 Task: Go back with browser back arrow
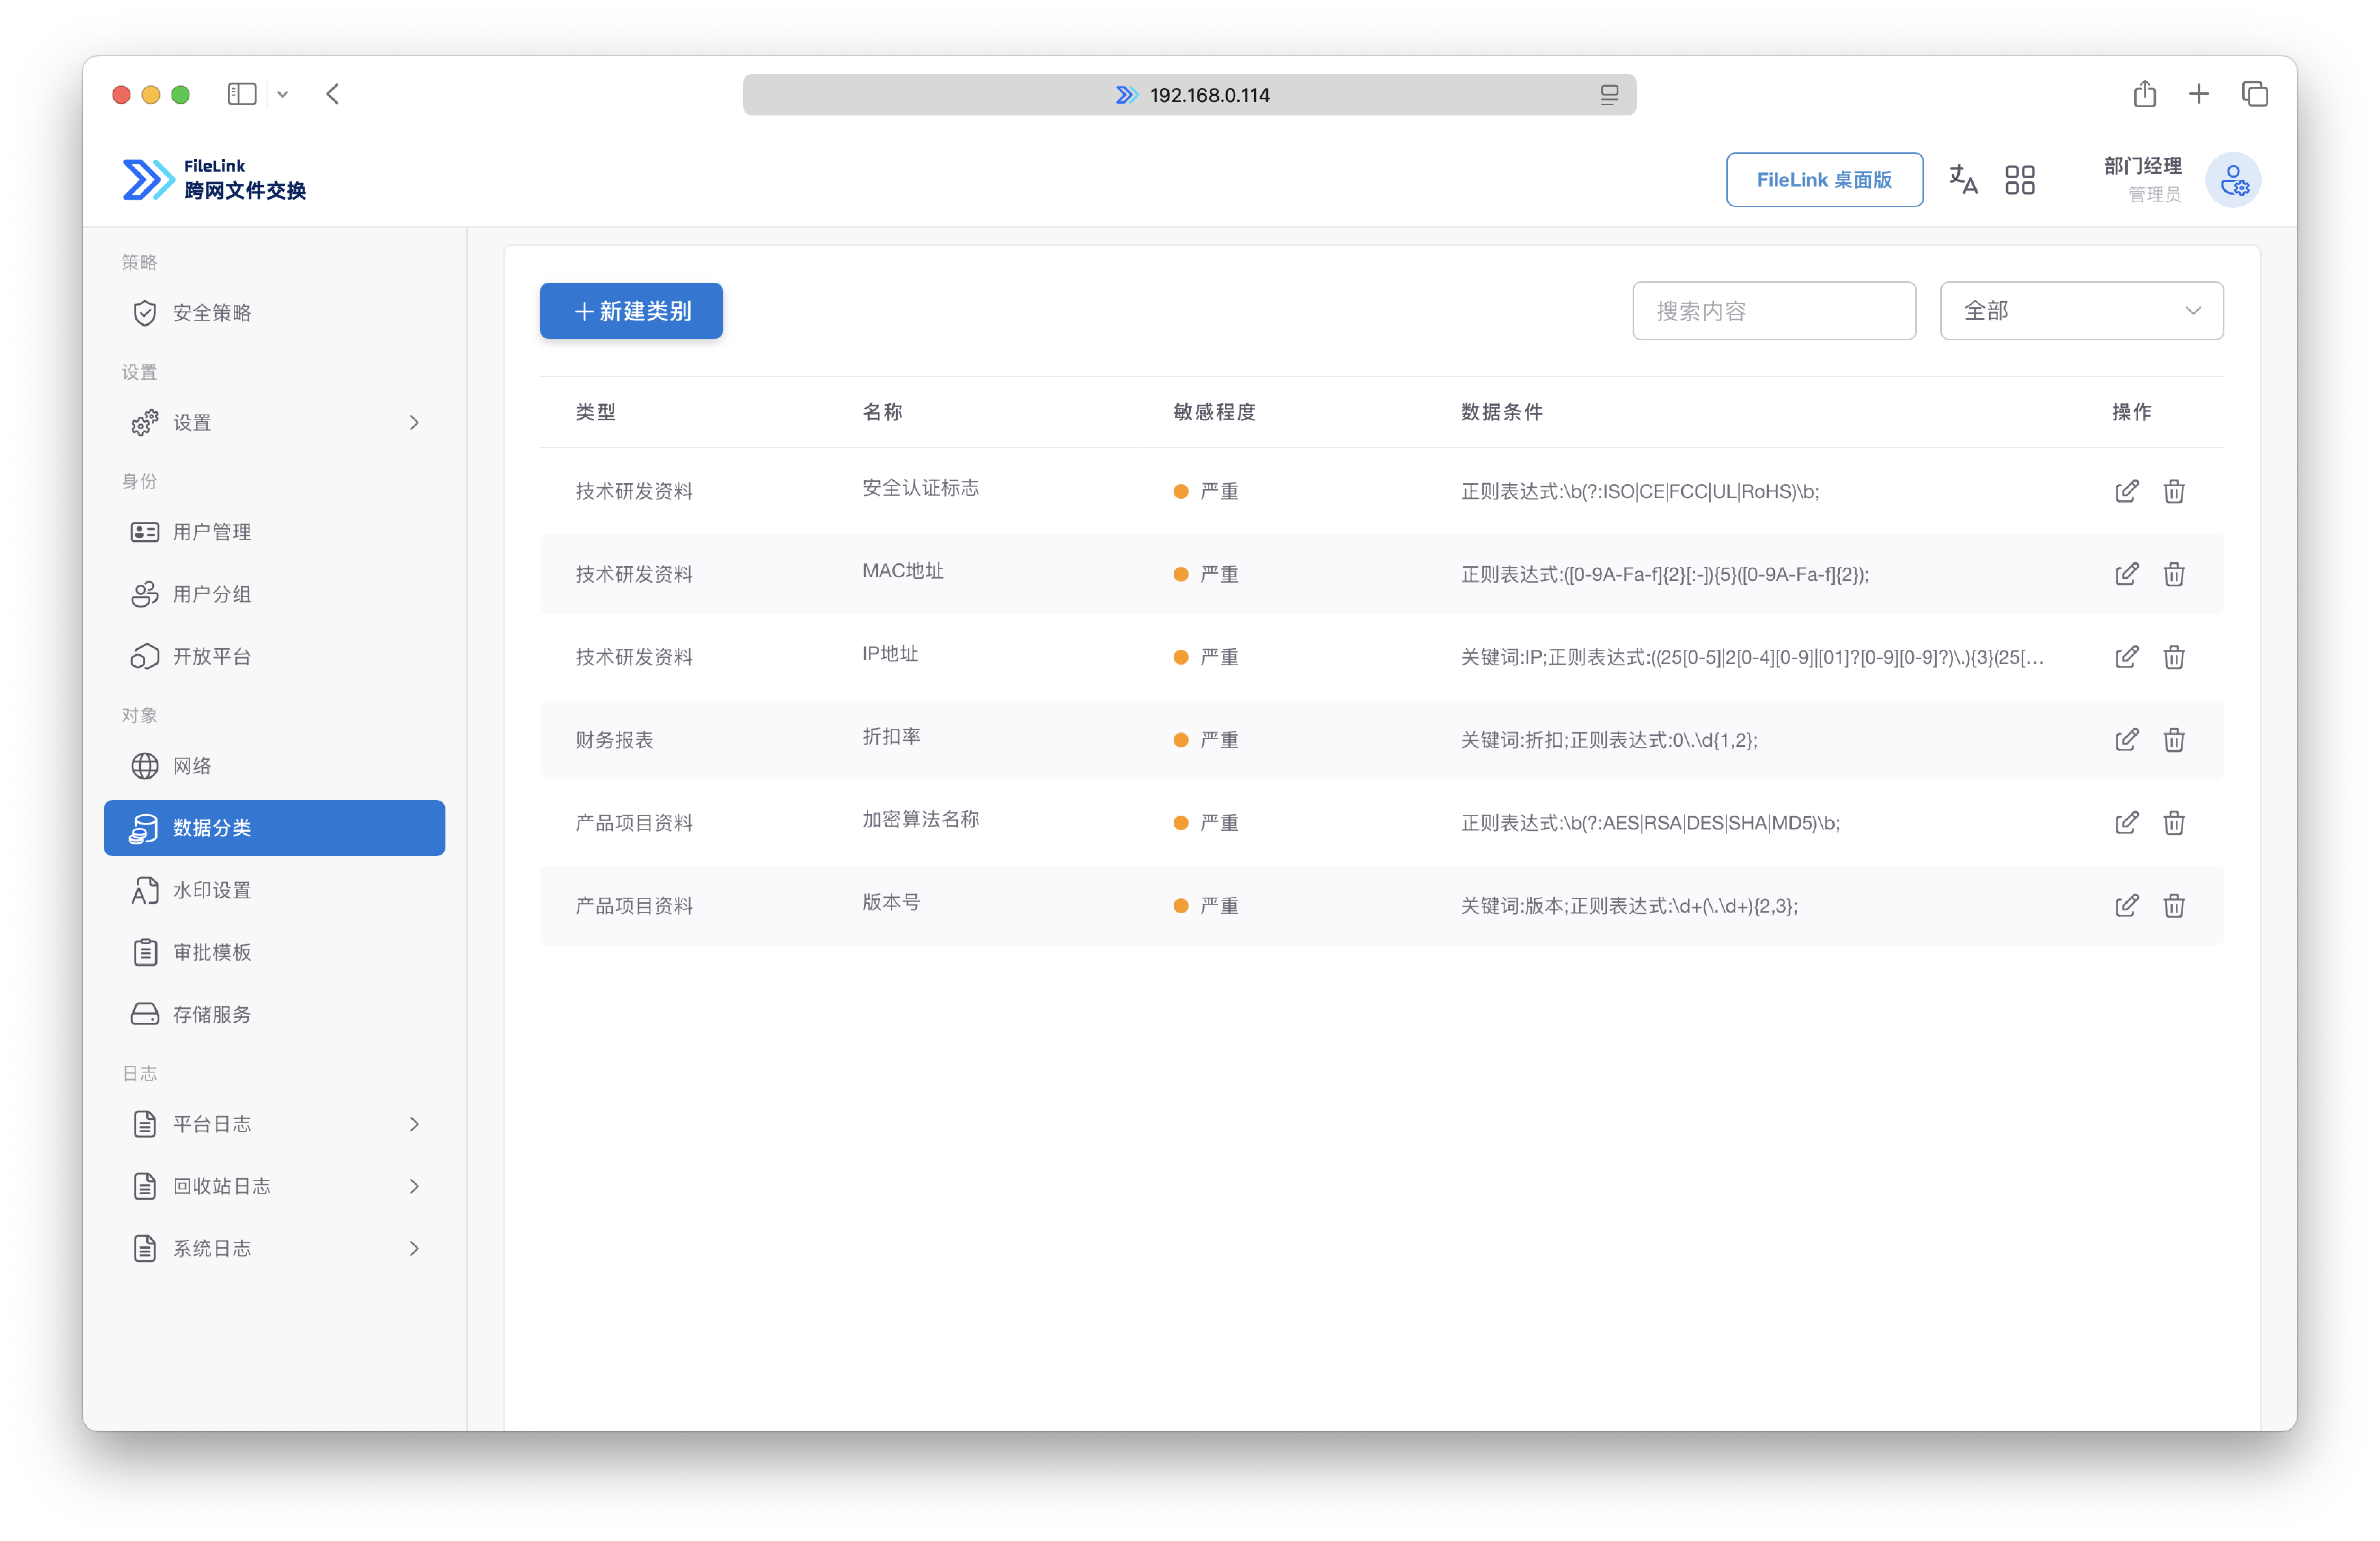click(x=333, y=94)
